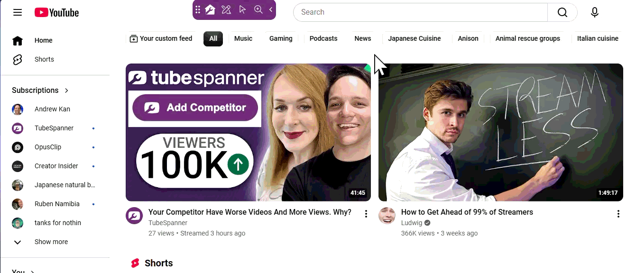The width and height of the screenshot is (627, 273).
Task: Open TubeSpanner home wrench icon
Action: click(210, 9)
